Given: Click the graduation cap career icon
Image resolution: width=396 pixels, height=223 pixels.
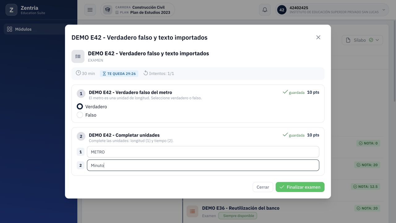Looking at the screenshot, I should [108, 10].
